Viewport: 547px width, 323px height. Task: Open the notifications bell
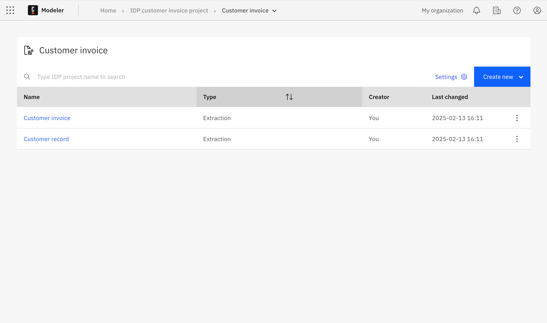pos(477,10)
